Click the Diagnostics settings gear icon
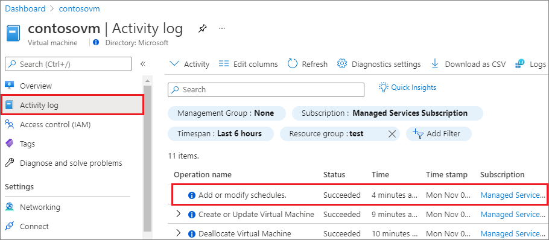Screen dimensions: 549x240 coord(341,64)
